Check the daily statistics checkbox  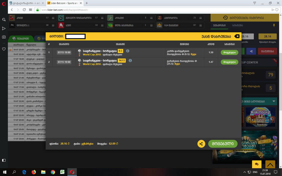151,25
